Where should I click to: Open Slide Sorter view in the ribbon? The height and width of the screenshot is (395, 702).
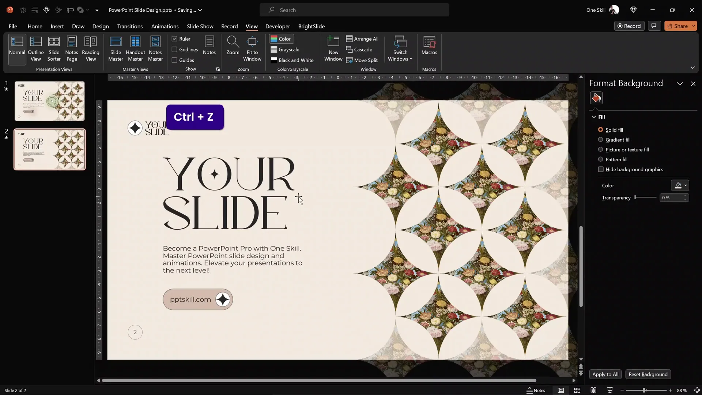54,49
